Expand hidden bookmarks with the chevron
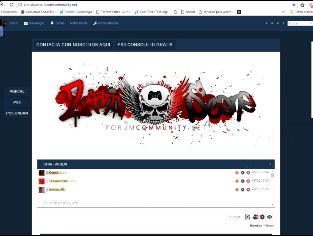Viewport: 313px width, 236px height. (x=284, y=12)
